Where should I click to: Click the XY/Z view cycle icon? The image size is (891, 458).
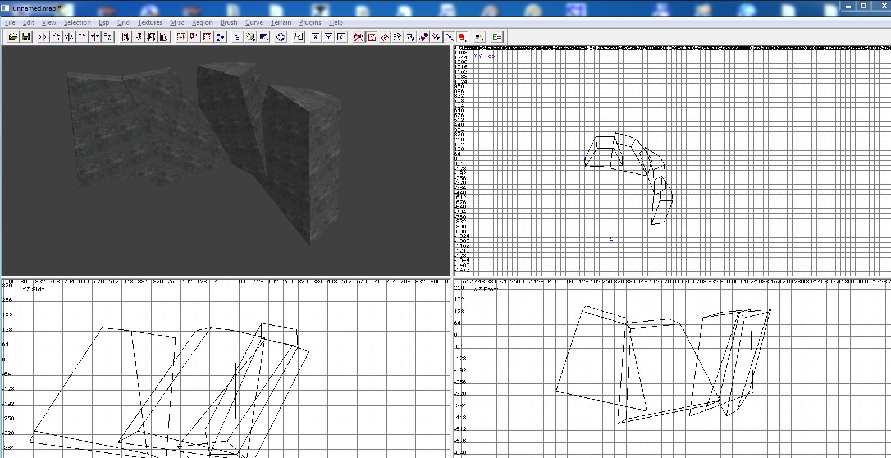[237, 37]
